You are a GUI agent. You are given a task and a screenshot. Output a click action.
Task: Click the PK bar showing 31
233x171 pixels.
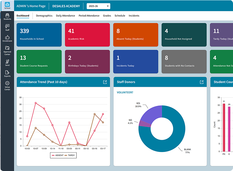click(x=224, y=127)
